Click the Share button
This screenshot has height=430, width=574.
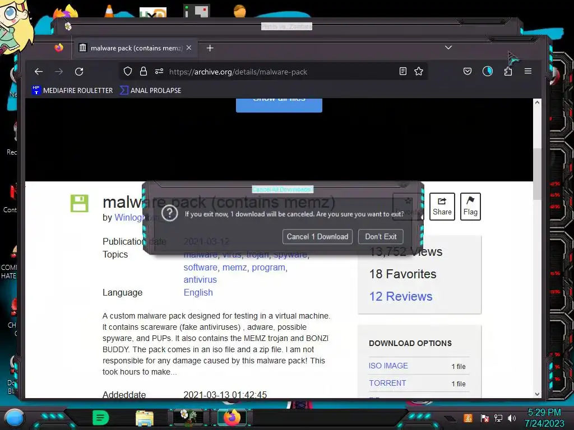[x=442, y=207]
